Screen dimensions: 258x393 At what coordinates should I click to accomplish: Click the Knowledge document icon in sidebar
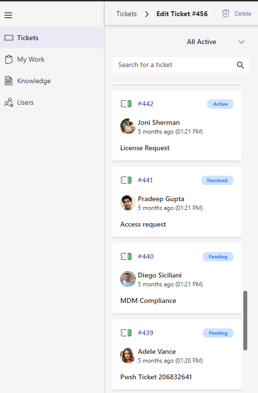[x=8, y=81]
